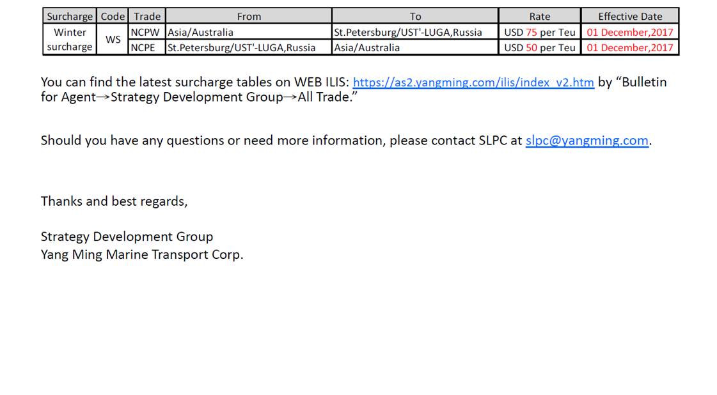Click the From column header
This screenshot has height=395, width=717.
coord(249,17)
